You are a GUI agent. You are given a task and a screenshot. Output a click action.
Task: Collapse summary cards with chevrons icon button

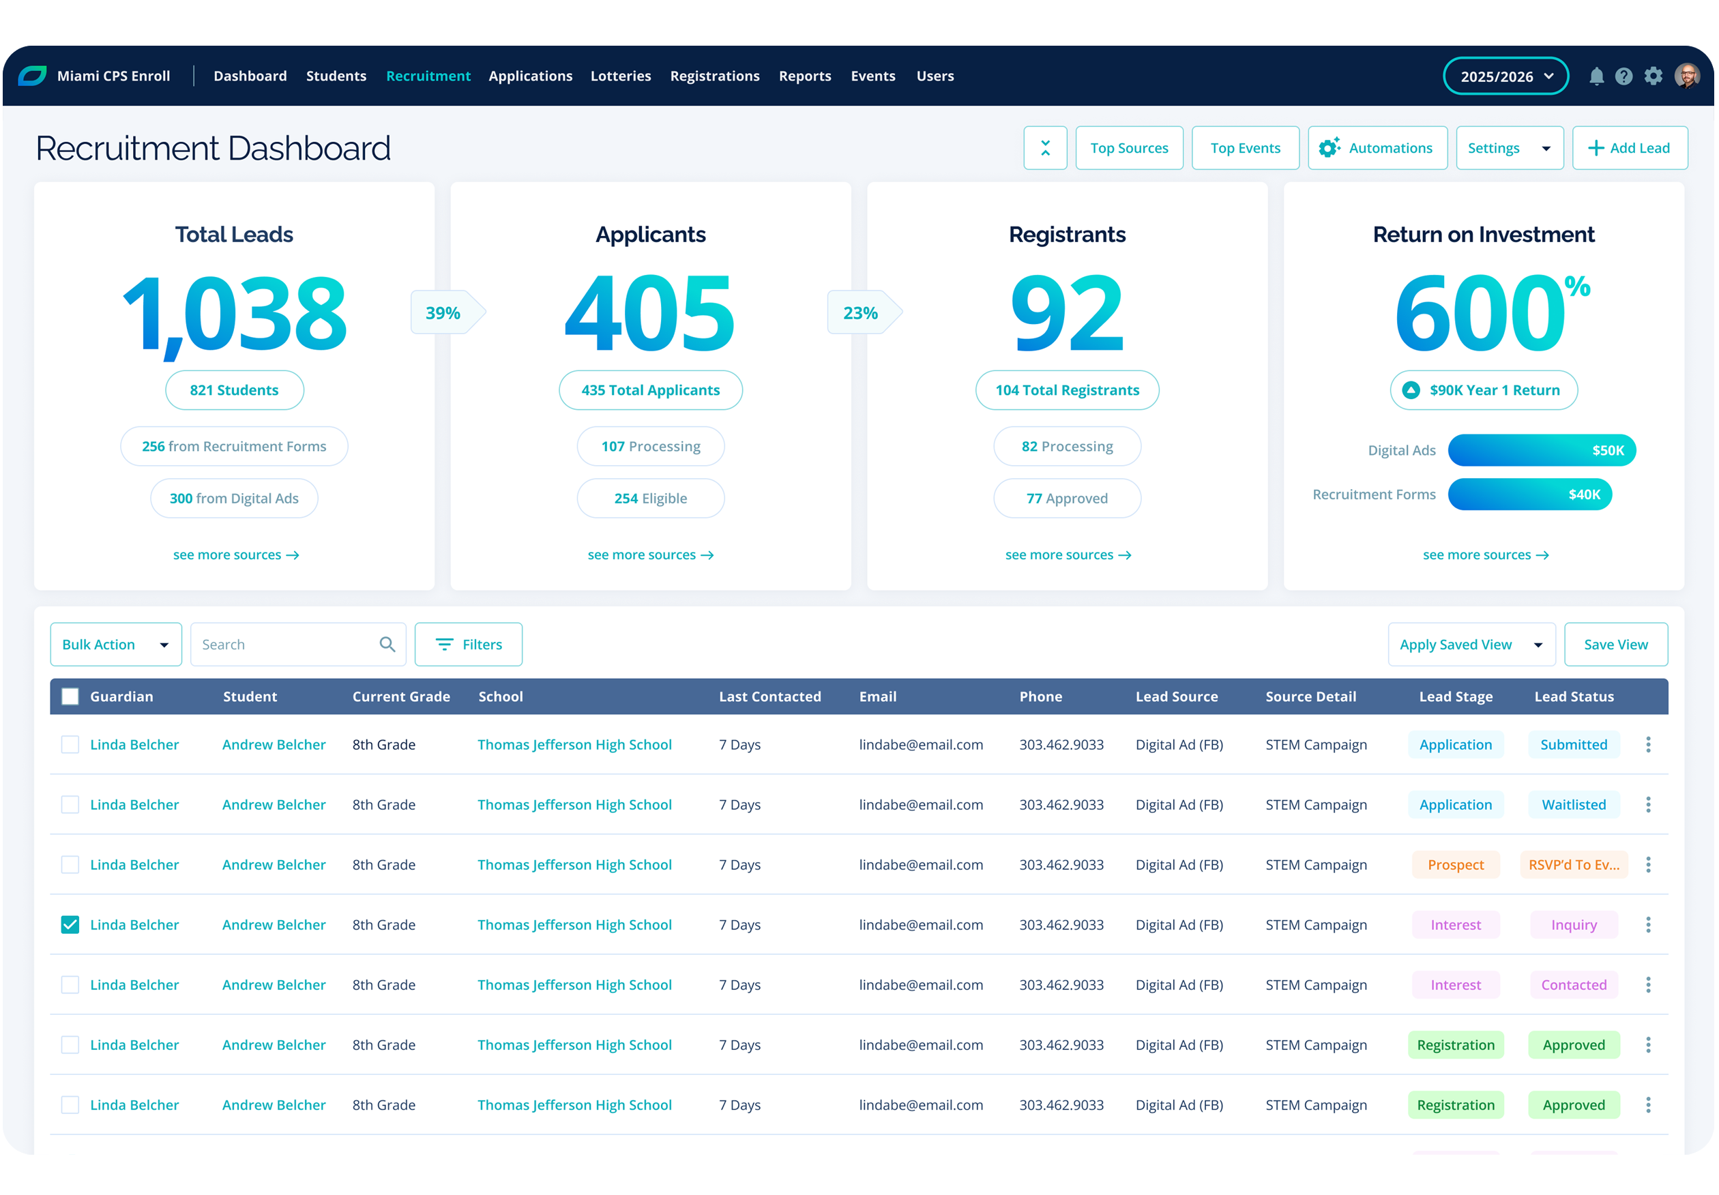coord(1045,148)
